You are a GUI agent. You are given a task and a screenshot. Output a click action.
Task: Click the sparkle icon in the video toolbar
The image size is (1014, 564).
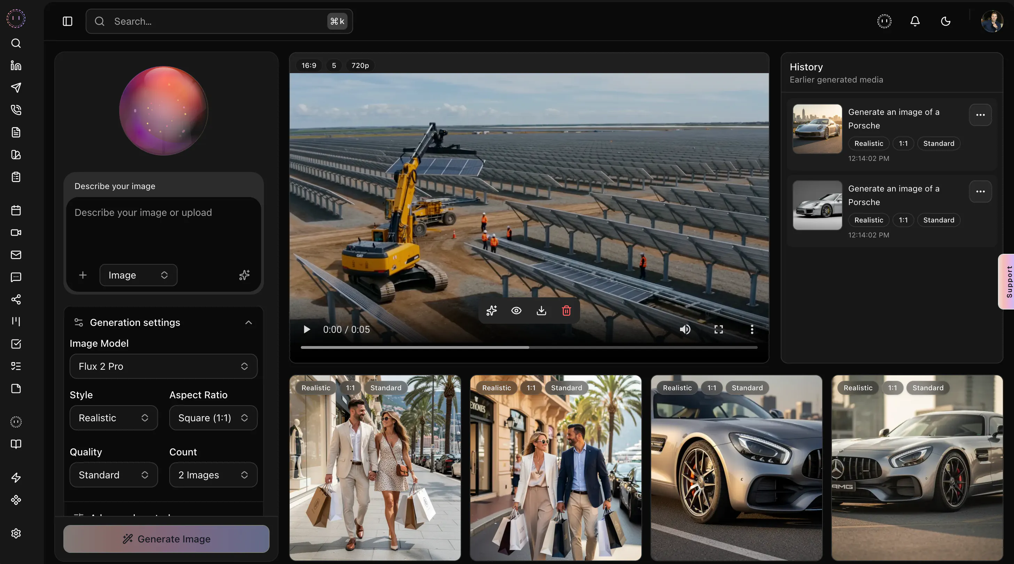point(491,311)
